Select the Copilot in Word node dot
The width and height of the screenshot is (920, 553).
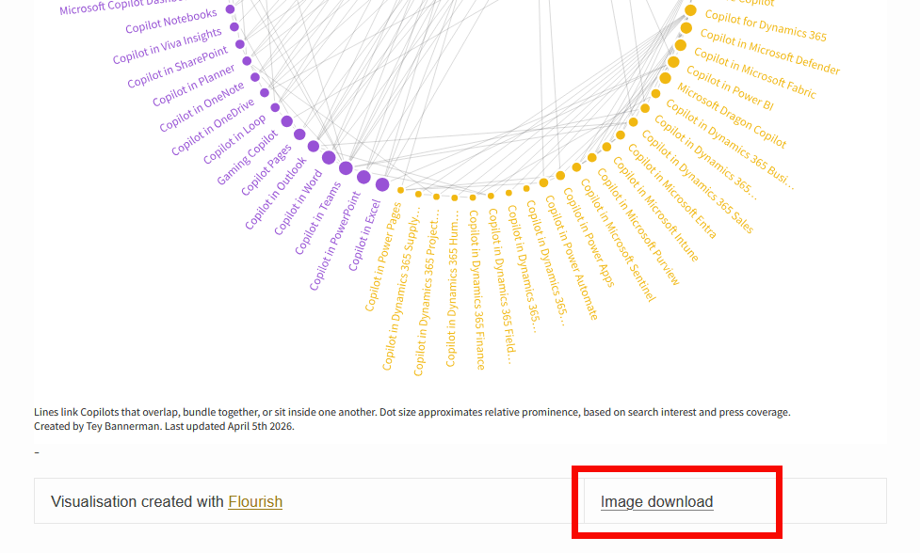click(329, 157)
